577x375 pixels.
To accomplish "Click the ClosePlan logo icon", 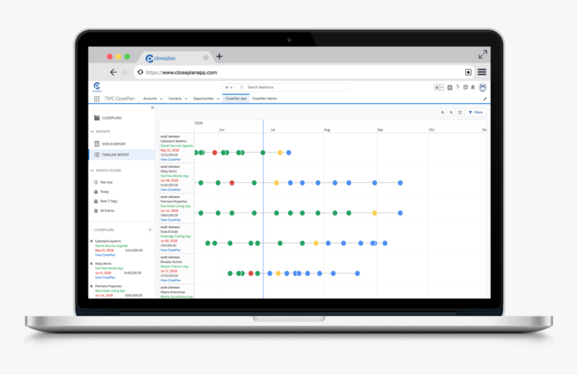I will [97, 87].
